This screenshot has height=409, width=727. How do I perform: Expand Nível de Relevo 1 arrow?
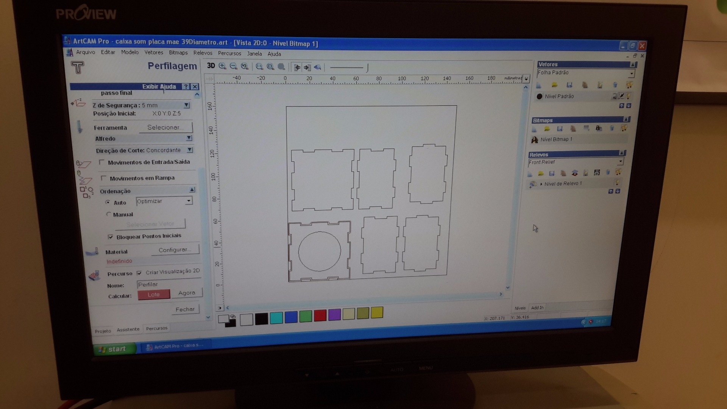[541, 184]
